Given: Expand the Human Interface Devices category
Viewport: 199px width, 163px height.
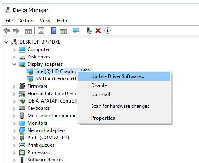Looking at the screenshot, I should [14, 94].
